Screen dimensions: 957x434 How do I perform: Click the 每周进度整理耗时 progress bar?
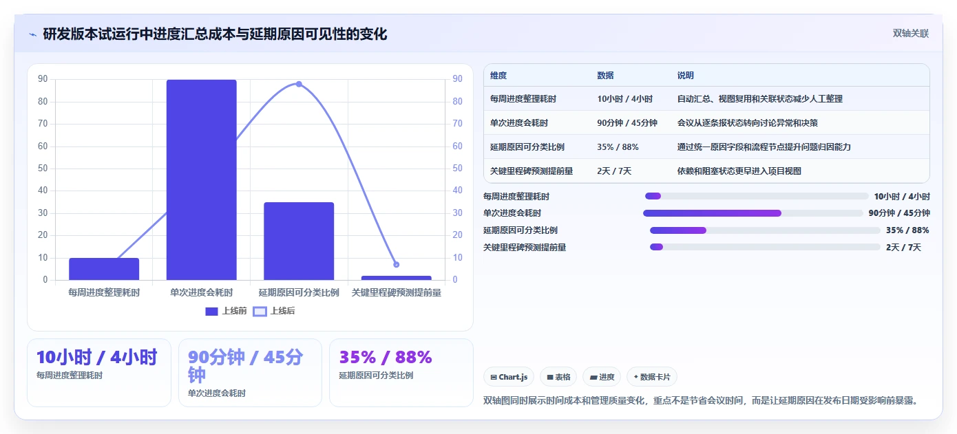[x=757, y=196]
